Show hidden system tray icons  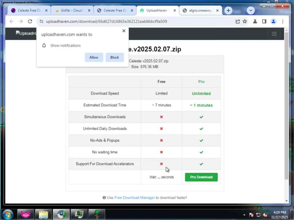[x=244, y=215]
